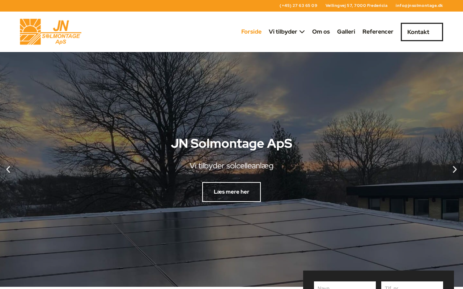Go to the Galleri page
The width and height of the screenshot is (463, 289).
(346, 32)
